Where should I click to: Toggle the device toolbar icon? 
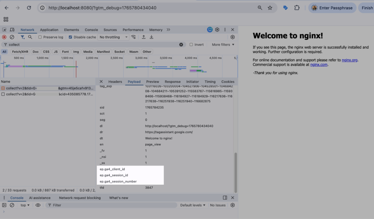pos(12,30)
